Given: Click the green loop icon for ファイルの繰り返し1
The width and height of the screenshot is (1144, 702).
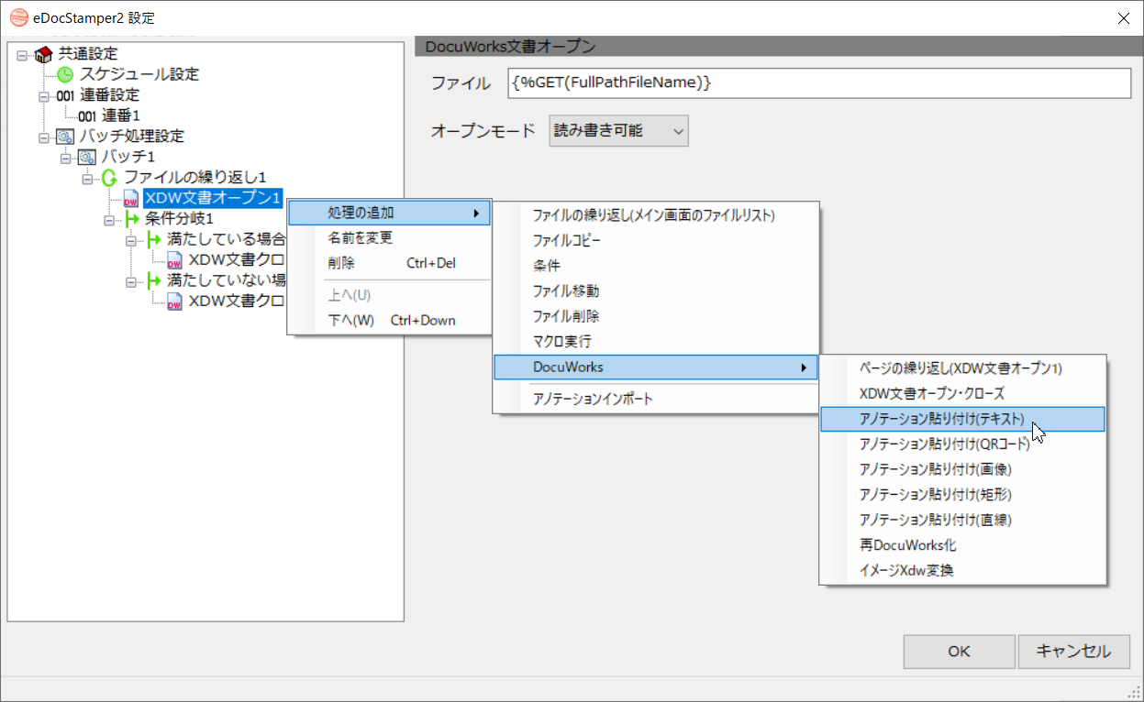Looking at the screenshot, I should pos(109,177).
